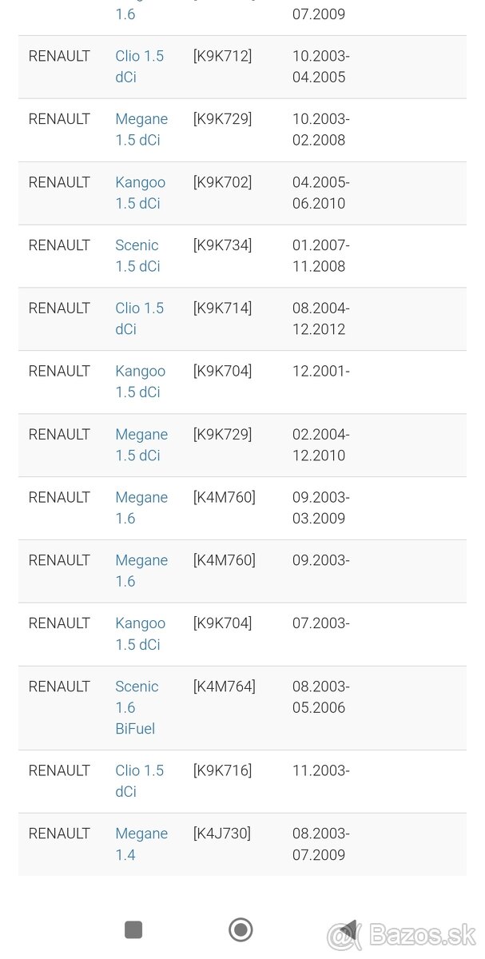Click the 08.2004-12.2012 date cell
The height and width of the screenshot is (959, 485).
[320, 318]
